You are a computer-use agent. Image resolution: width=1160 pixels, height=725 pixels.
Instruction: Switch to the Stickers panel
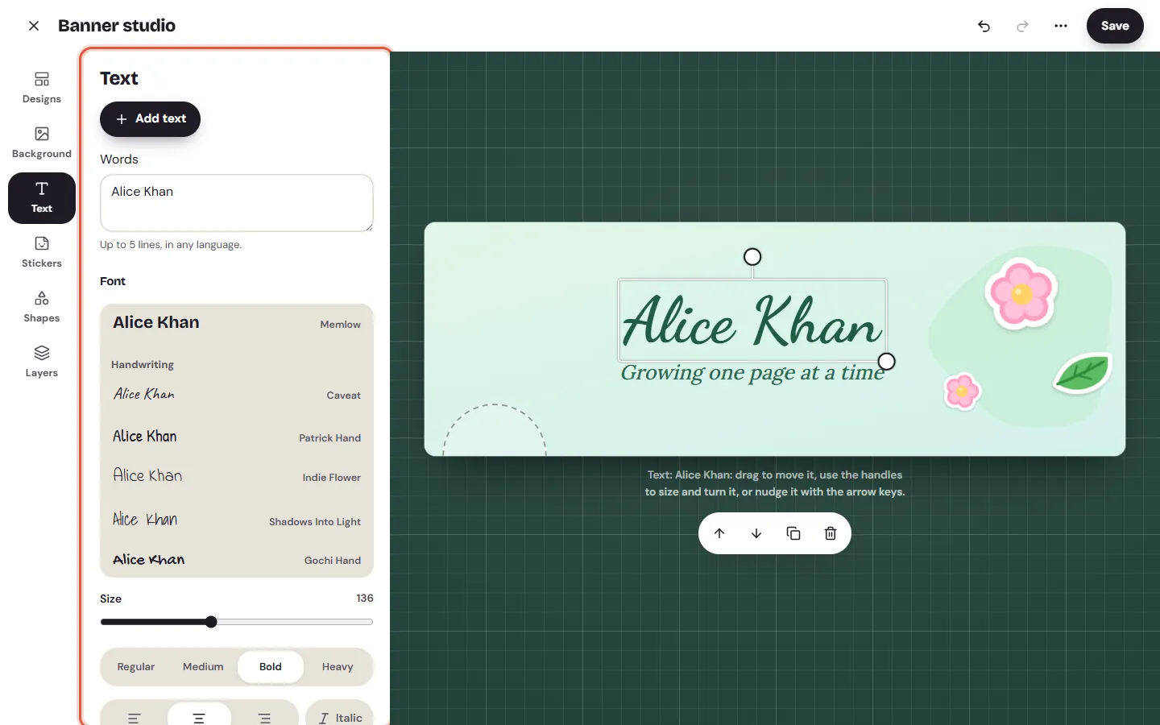click(42, 252)
